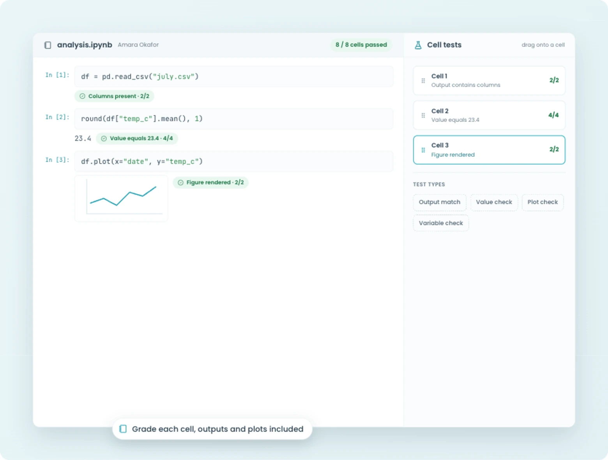Click the Value equals 23.4 4/4 badge
The image size is (608, 460).
click(x=137, y=138)
